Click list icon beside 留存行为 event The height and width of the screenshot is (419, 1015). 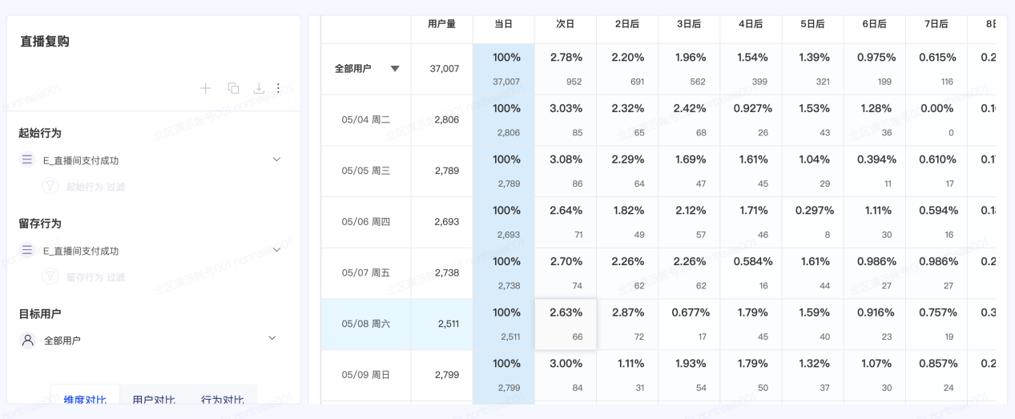tap(27, 250)
